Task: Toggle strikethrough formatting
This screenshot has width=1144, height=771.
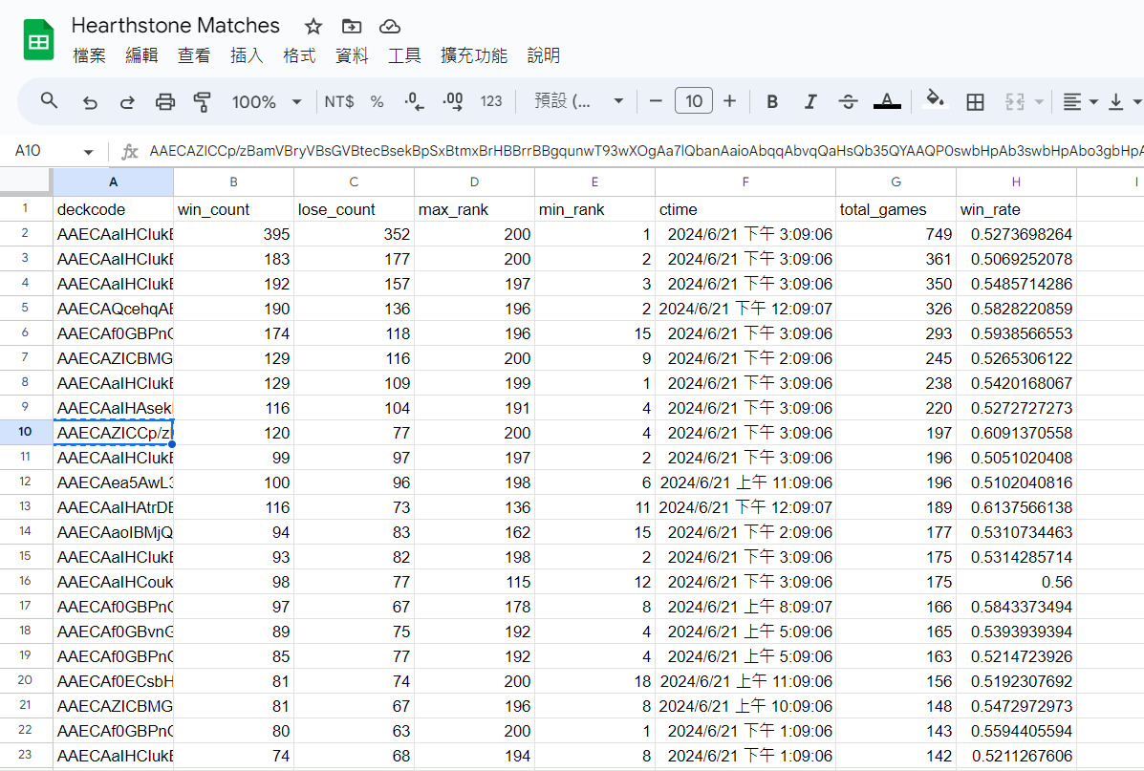Action: 848,101
